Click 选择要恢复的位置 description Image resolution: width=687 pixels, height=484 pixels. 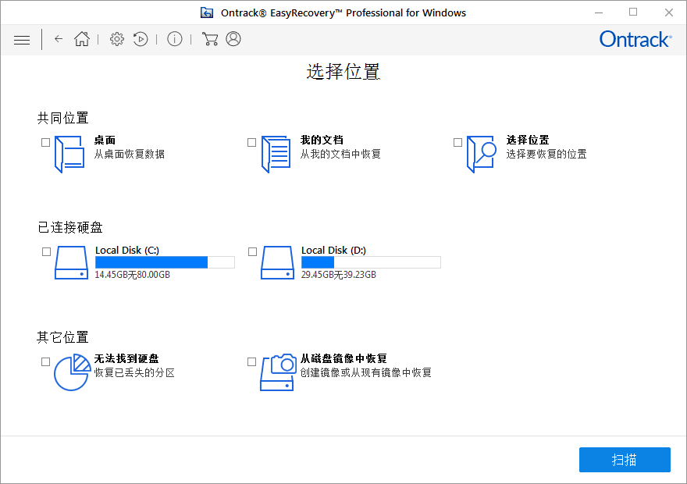(546, 155)
